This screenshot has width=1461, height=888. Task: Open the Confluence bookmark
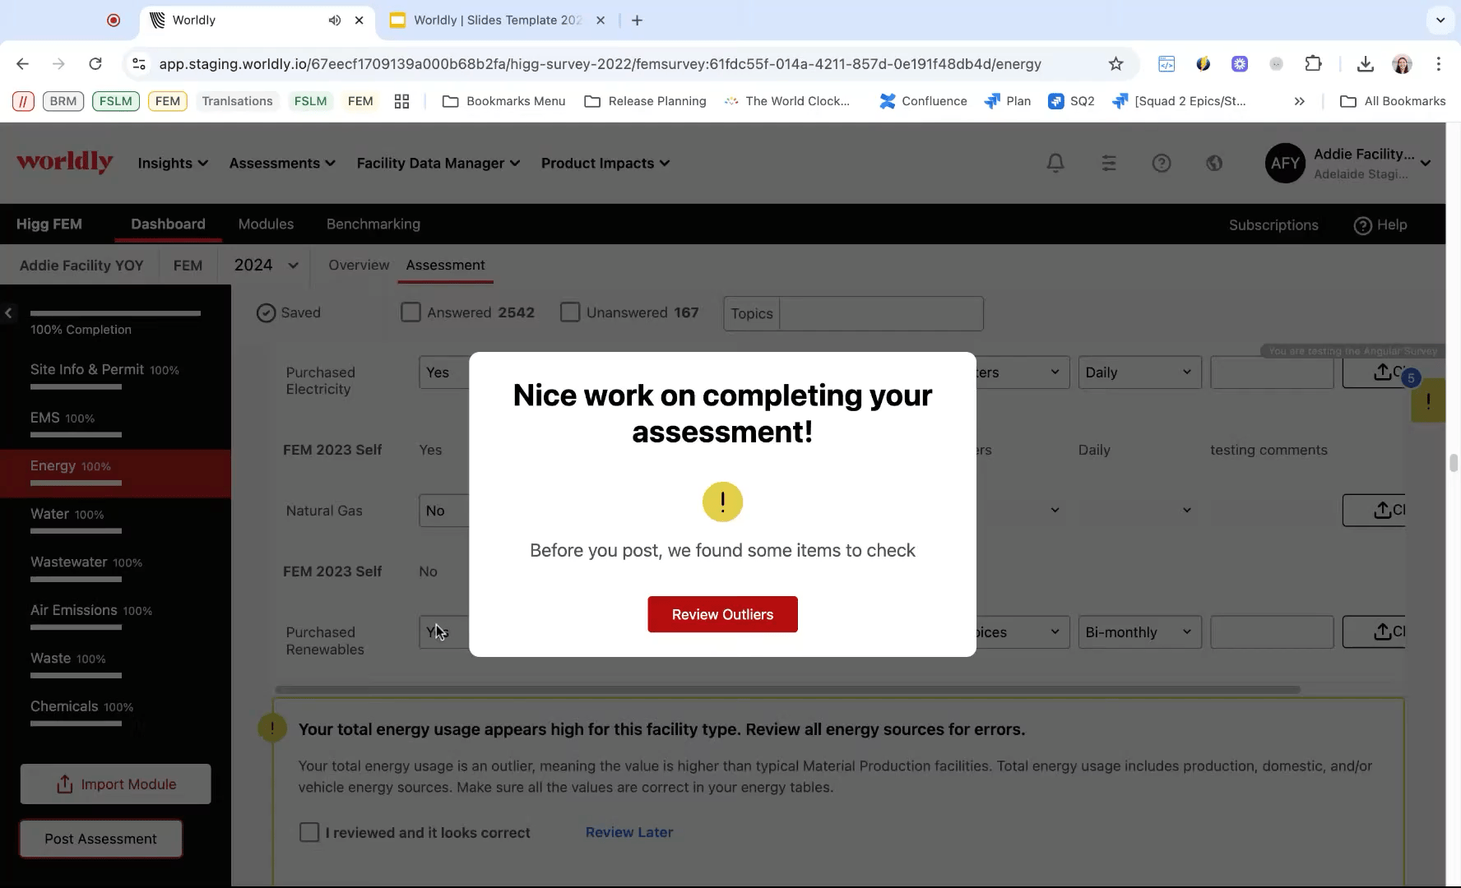point(923,101)
